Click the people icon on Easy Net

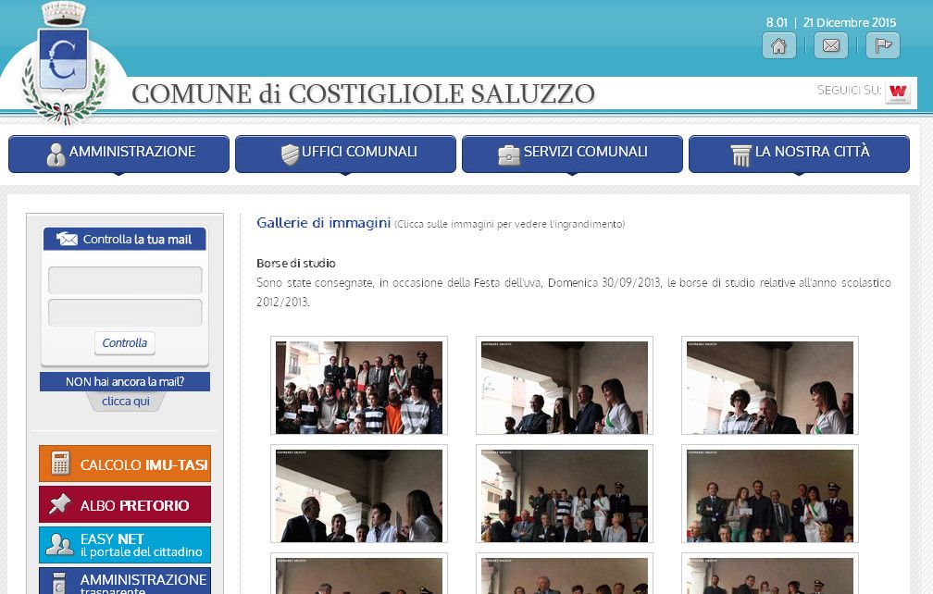coord(61,545)
